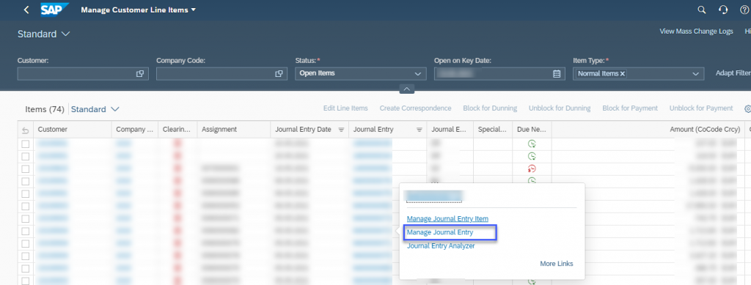
Task: Tick the checkbox of the second table row
Action: 26,156
